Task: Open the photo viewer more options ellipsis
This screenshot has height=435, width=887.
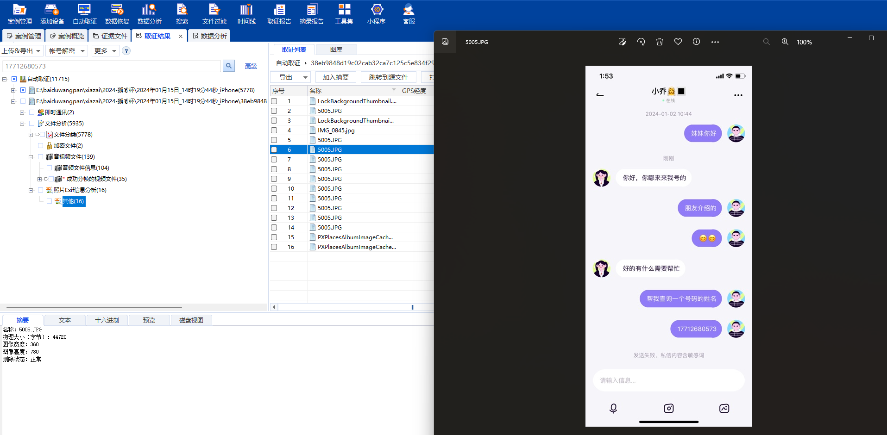Action: pos(715,42)
